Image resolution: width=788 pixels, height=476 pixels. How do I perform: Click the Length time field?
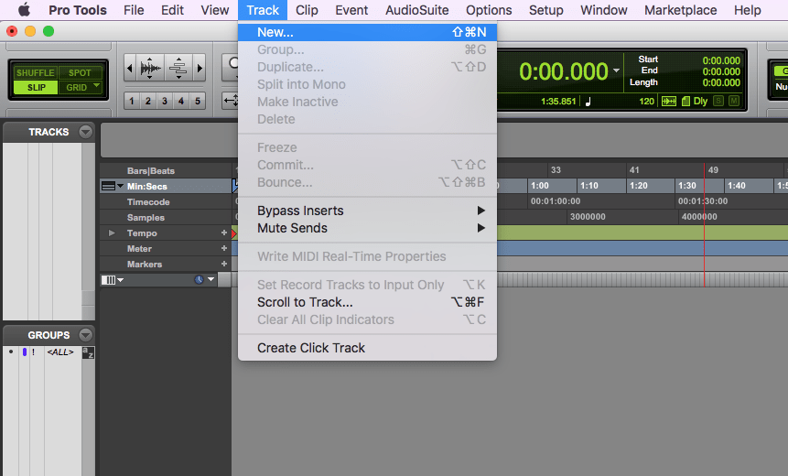coord(721,82)
